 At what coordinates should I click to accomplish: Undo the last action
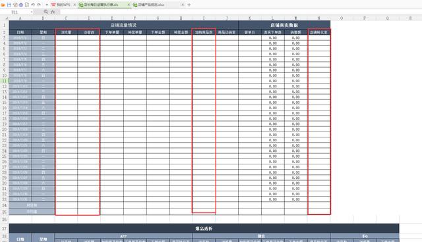click(33, 5)
